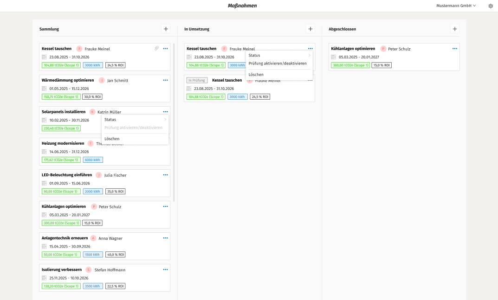Select Löschen in the In Umsetzung card menu

(x=256, y=74)
